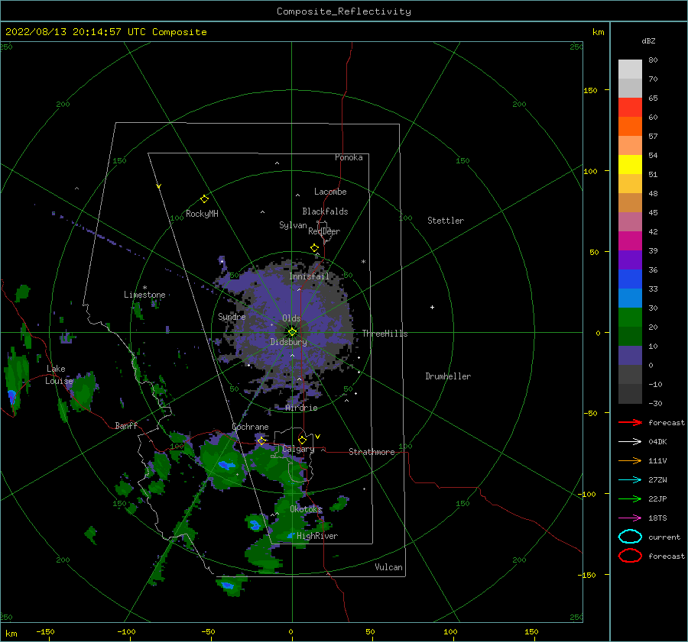688x642 pixels.
Task: Click the yellow diamond marker below RedDeer
Action: (x=315, y=248)
